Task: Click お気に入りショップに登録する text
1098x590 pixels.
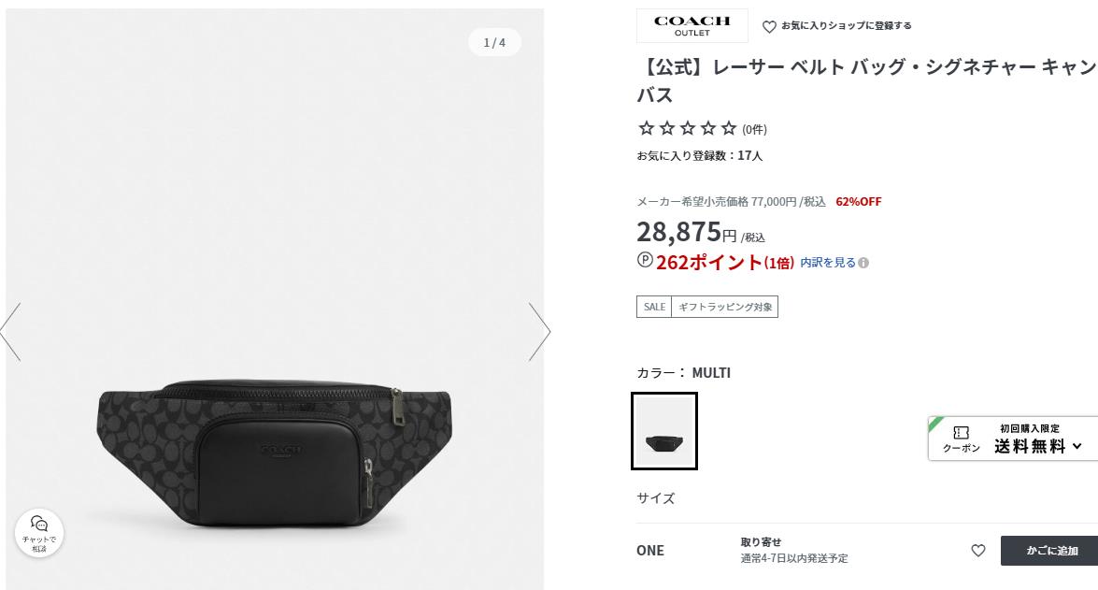Action: (846, 26)
